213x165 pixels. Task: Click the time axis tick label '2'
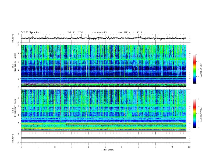coord(55,147)
